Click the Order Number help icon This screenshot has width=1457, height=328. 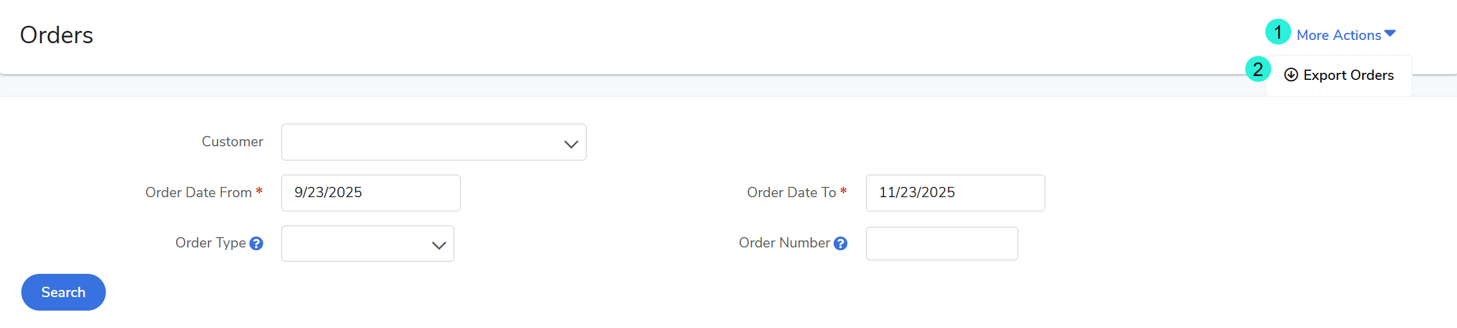[x=840, y=244]
